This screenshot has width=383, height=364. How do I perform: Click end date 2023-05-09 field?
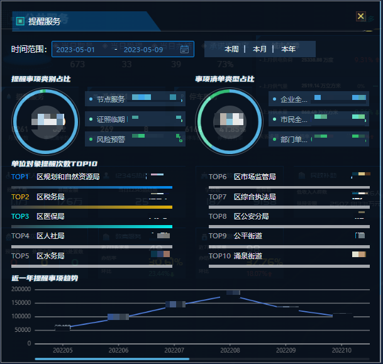(143, 50)
